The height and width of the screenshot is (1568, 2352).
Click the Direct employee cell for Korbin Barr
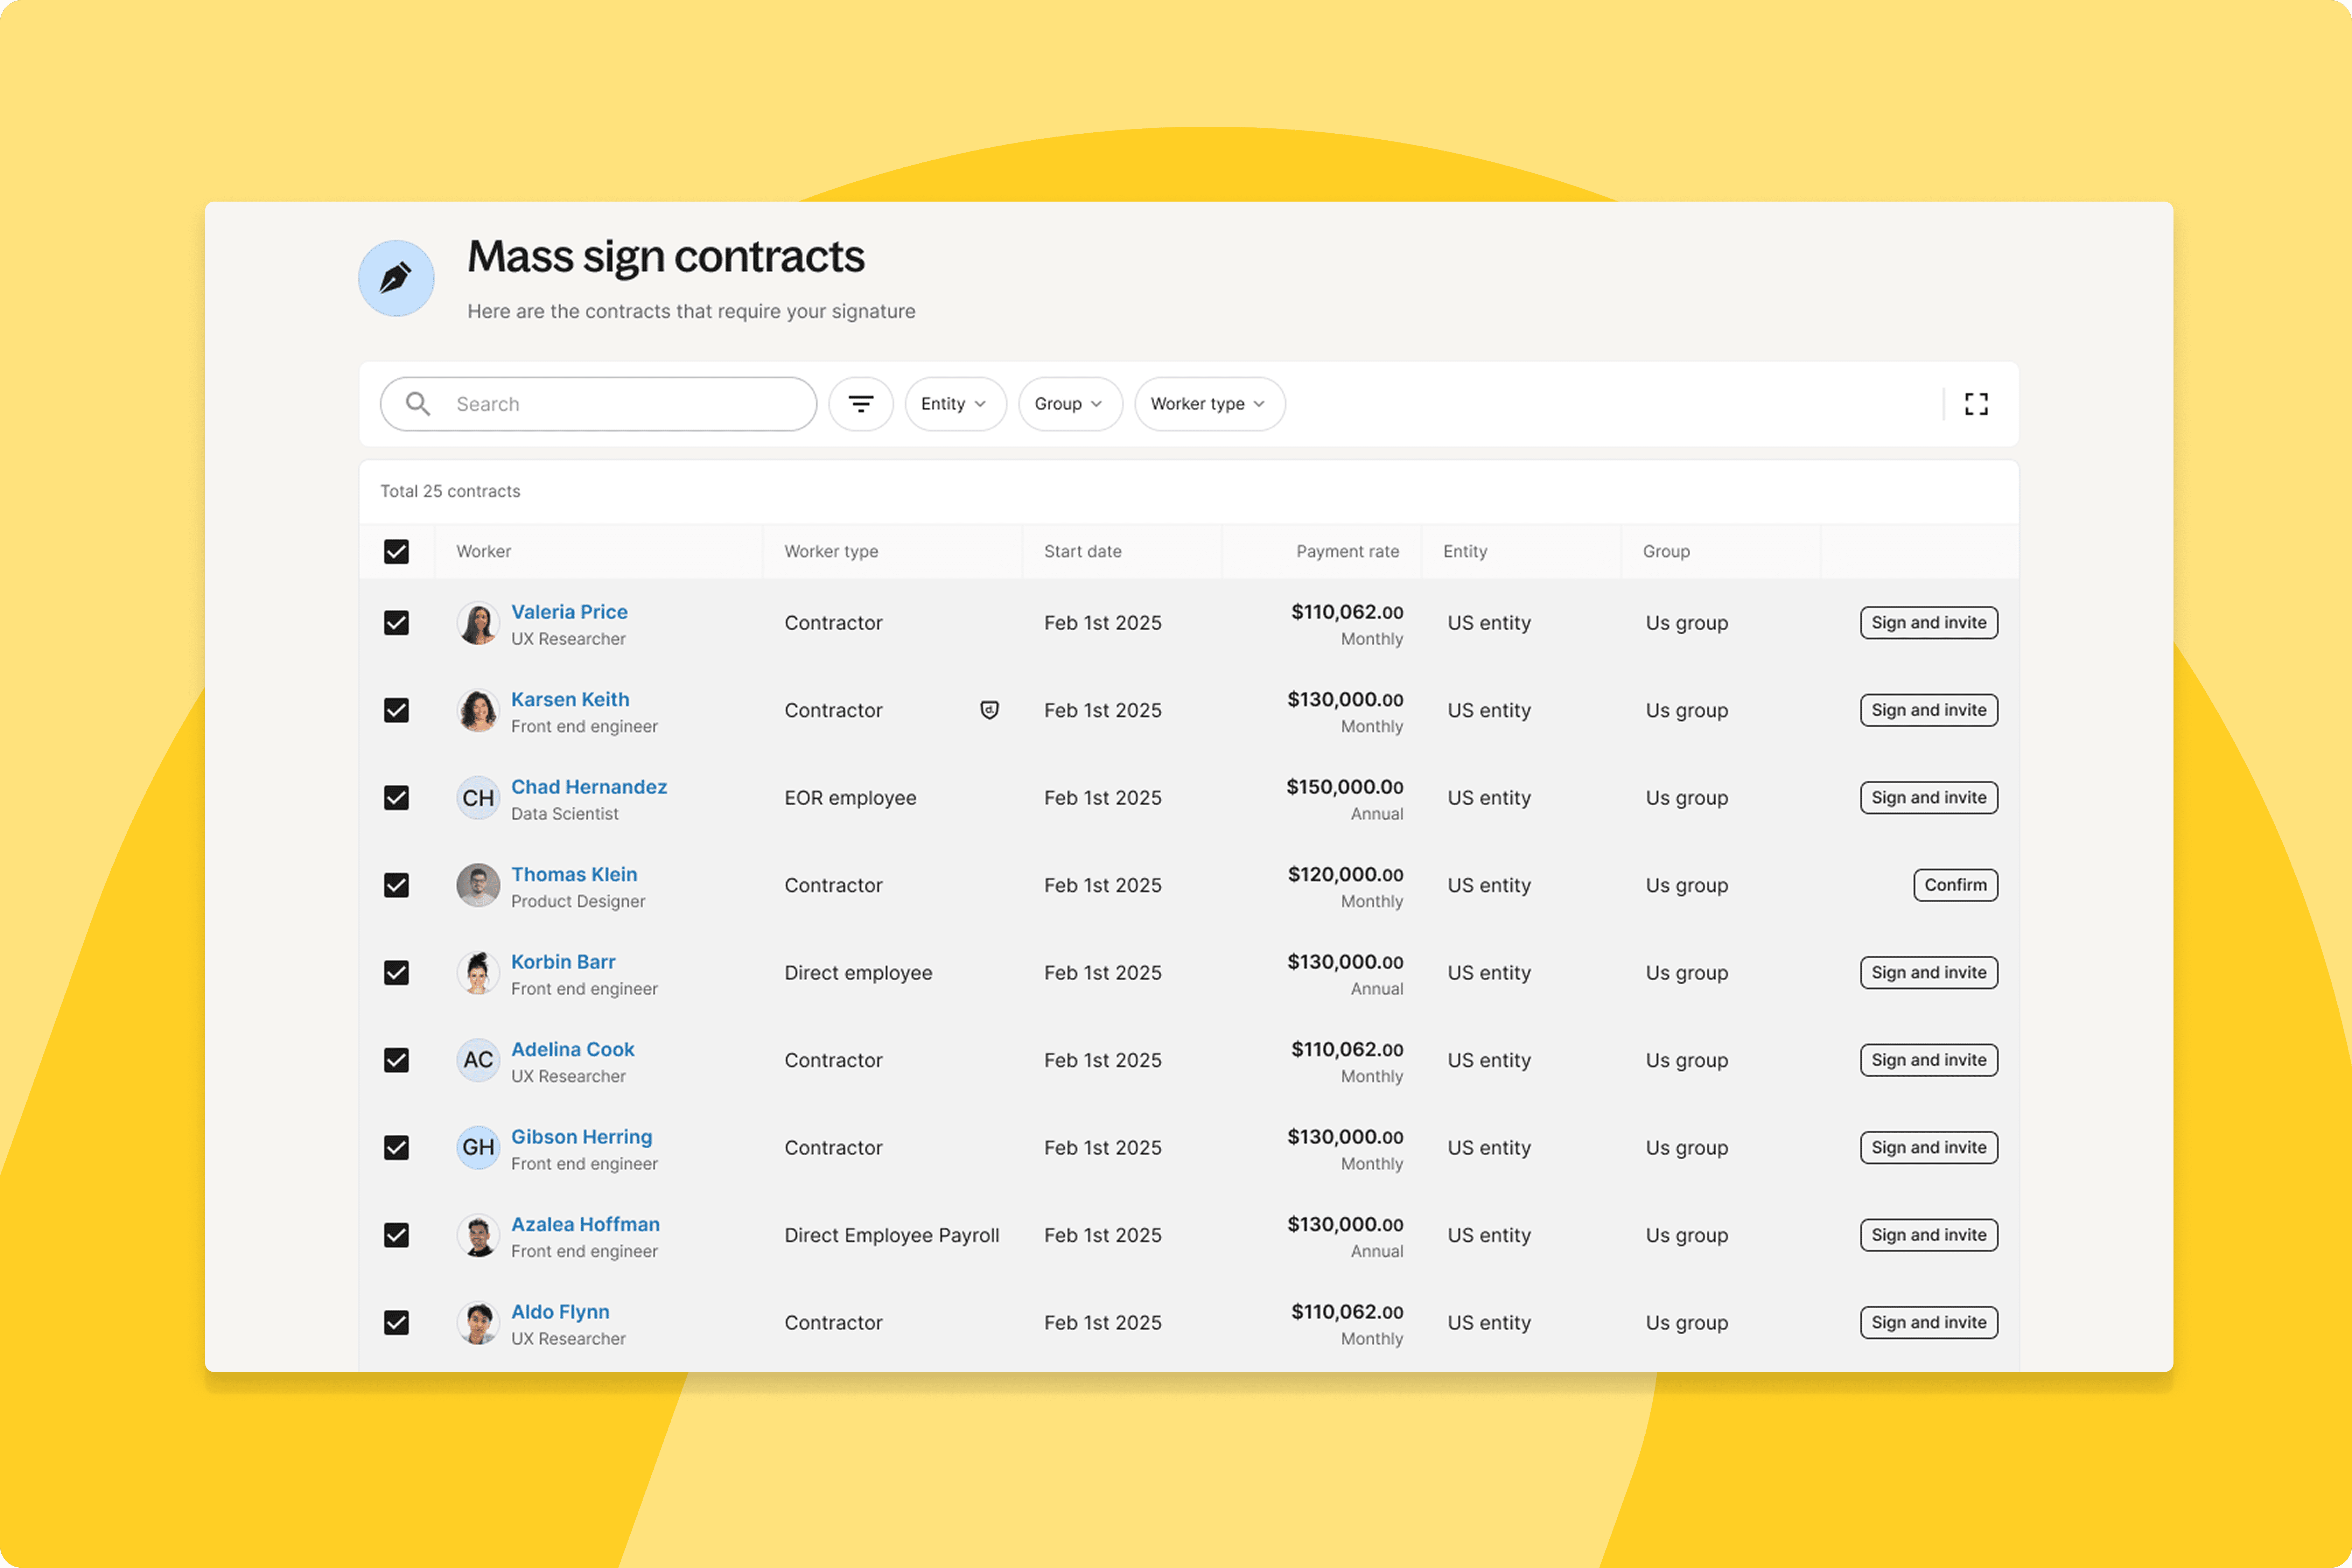click(x=858, y=973)
